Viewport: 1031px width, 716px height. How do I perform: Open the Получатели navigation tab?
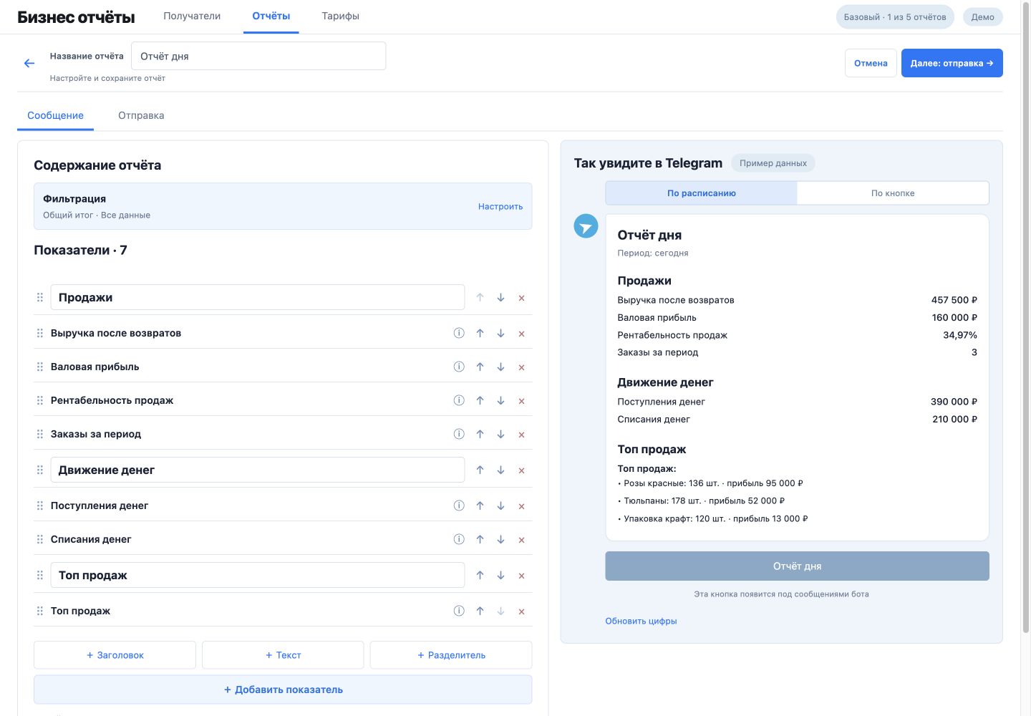(x=192, y=16)
